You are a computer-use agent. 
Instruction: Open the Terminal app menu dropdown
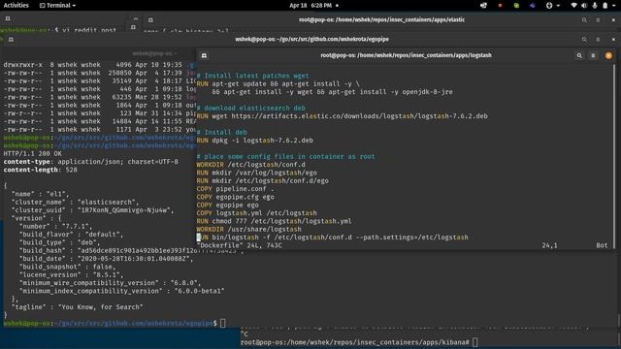tap(57, 6)
